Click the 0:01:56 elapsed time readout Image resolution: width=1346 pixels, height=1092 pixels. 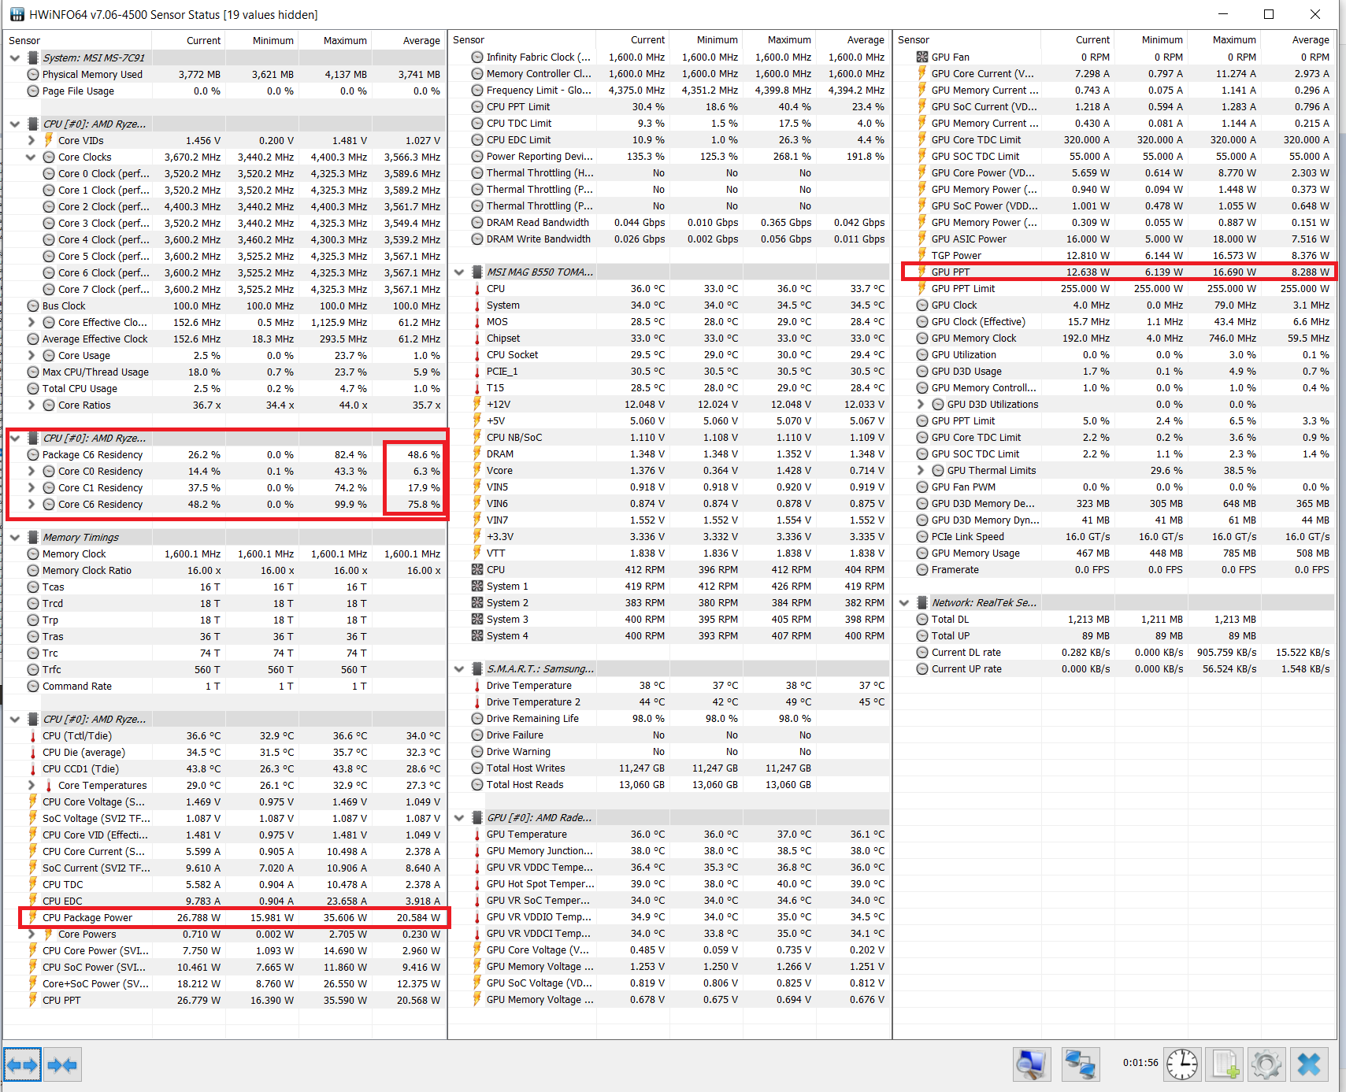(1140, 1062)
